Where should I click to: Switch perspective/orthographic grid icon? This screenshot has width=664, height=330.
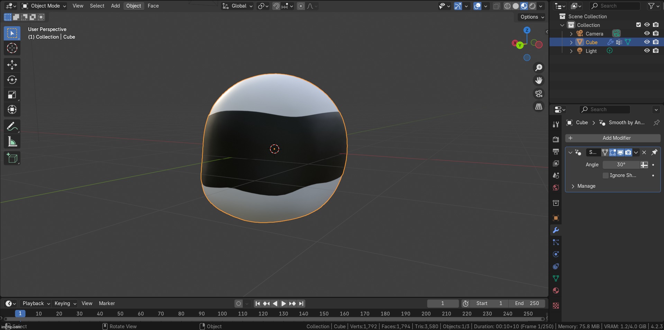(x=539, y=107)
